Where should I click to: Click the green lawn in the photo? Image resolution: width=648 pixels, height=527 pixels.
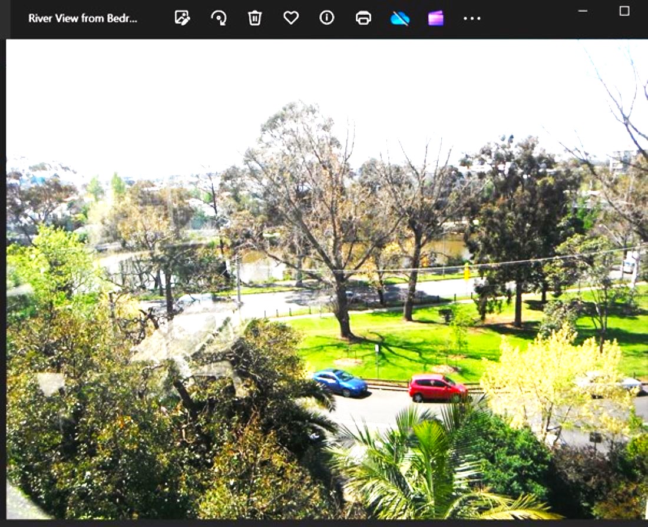tap(412, 347)
